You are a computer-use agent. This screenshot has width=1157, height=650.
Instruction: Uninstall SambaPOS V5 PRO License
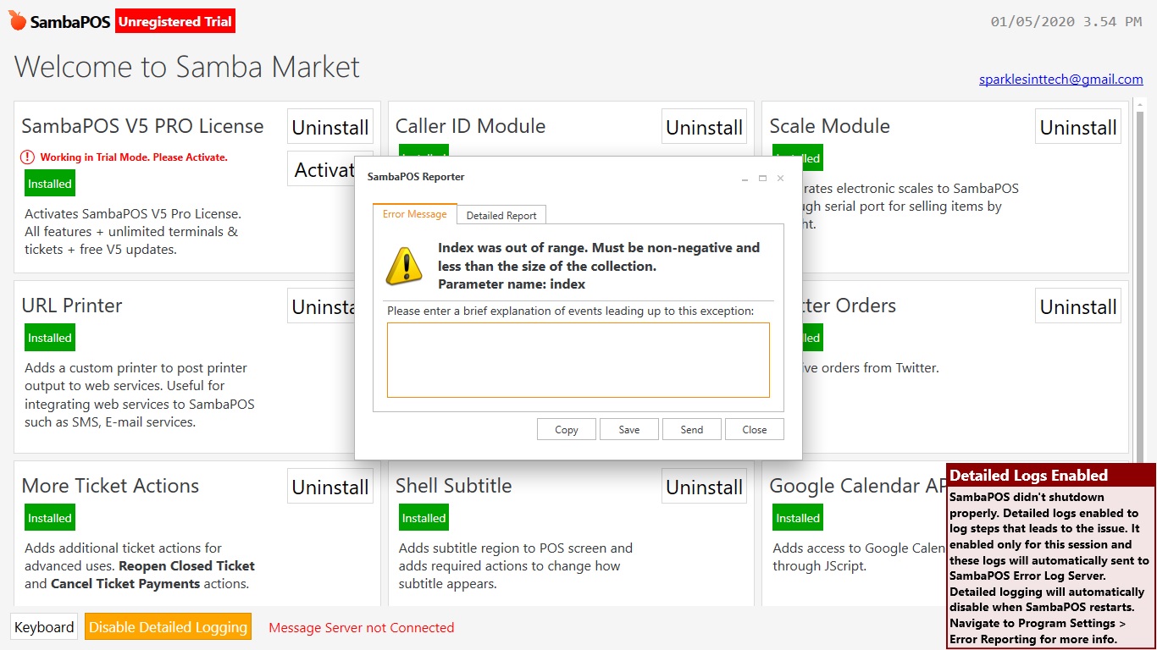click(x=330, y=127)
